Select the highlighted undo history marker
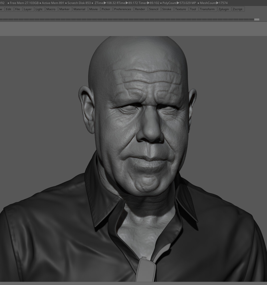This screenshot has width=267, height=285. (x=257, y=19)
